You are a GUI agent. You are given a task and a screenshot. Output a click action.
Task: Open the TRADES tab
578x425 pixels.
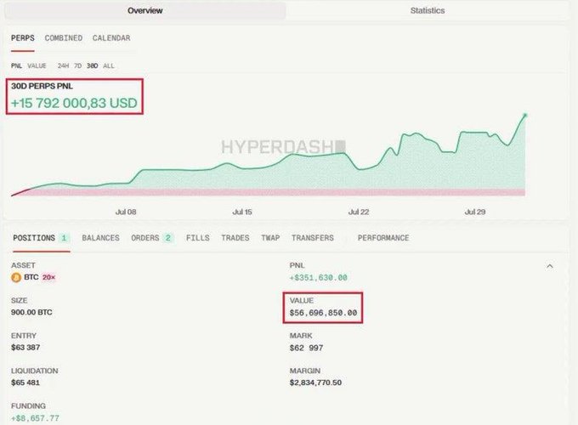pyautogui.click(x=235, y=238)
